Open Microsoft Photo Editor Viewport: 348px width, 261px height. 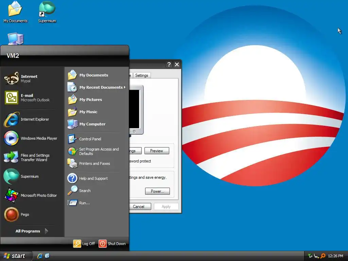32,195
